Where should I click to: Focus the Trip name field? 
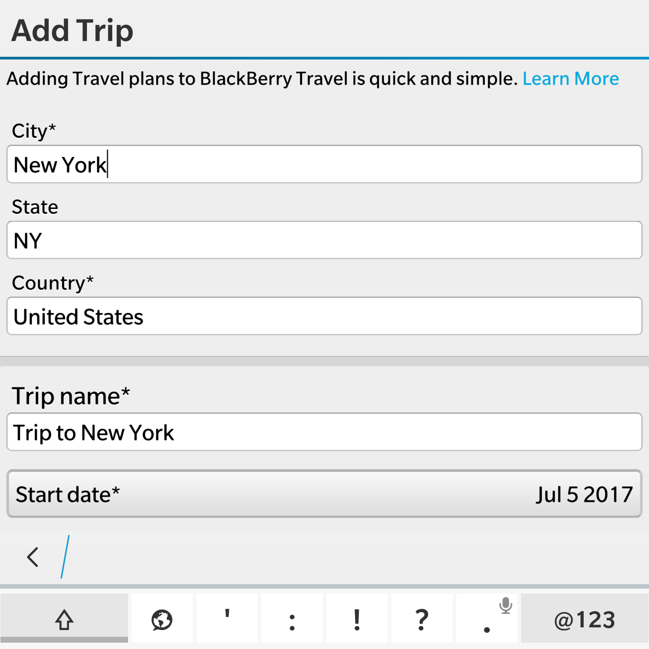pos(324,432)
